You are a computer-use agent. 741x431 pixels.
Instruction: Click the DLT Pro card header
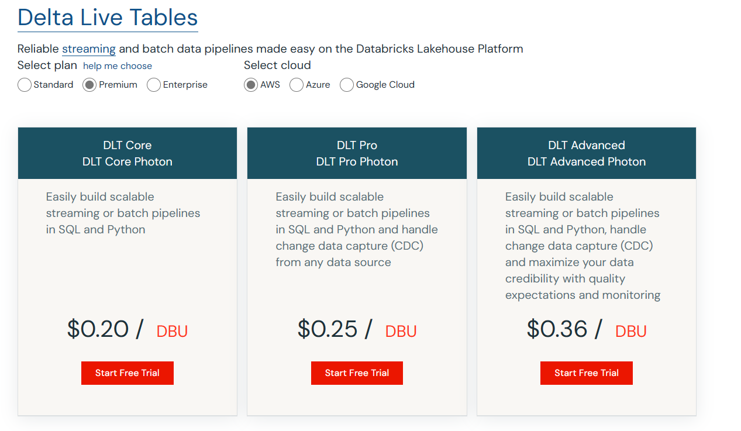pos(357,153)
